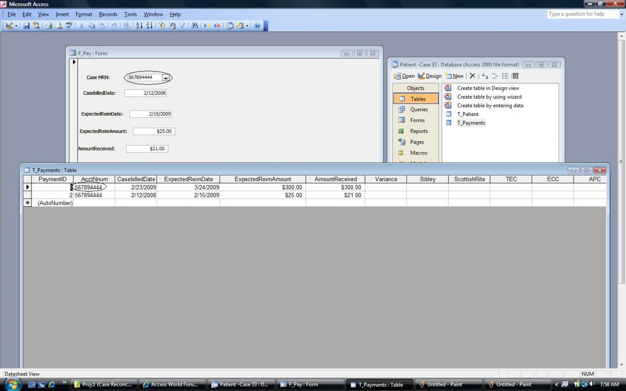The image size is (626, 391).
Task: Click the Paste toolbar icon
Action: click(x=101, y=26)
